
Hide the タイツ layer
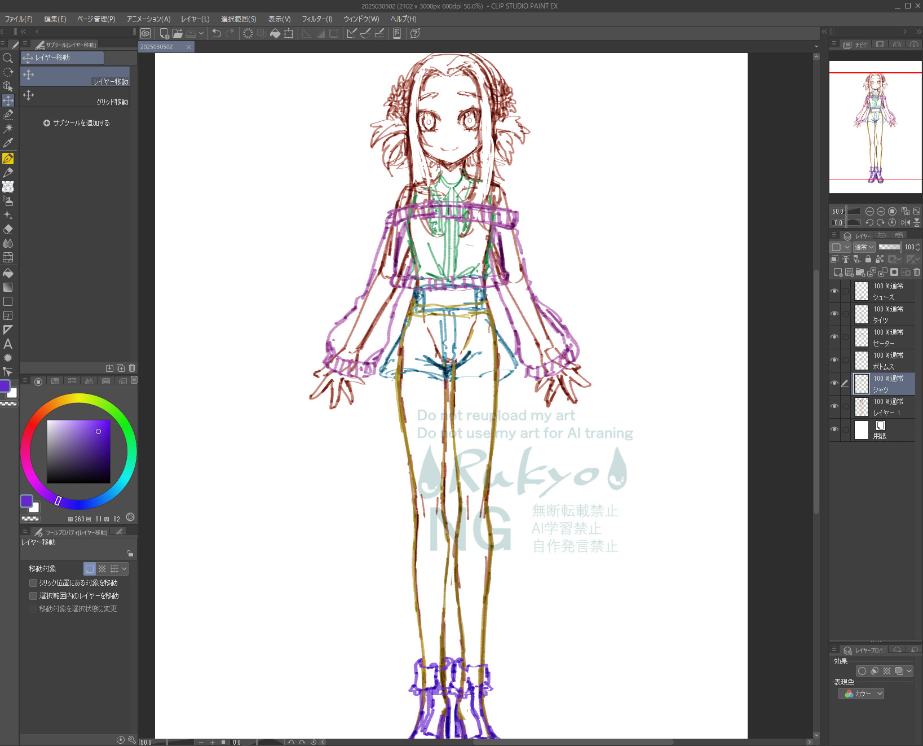tap(834, 314)
